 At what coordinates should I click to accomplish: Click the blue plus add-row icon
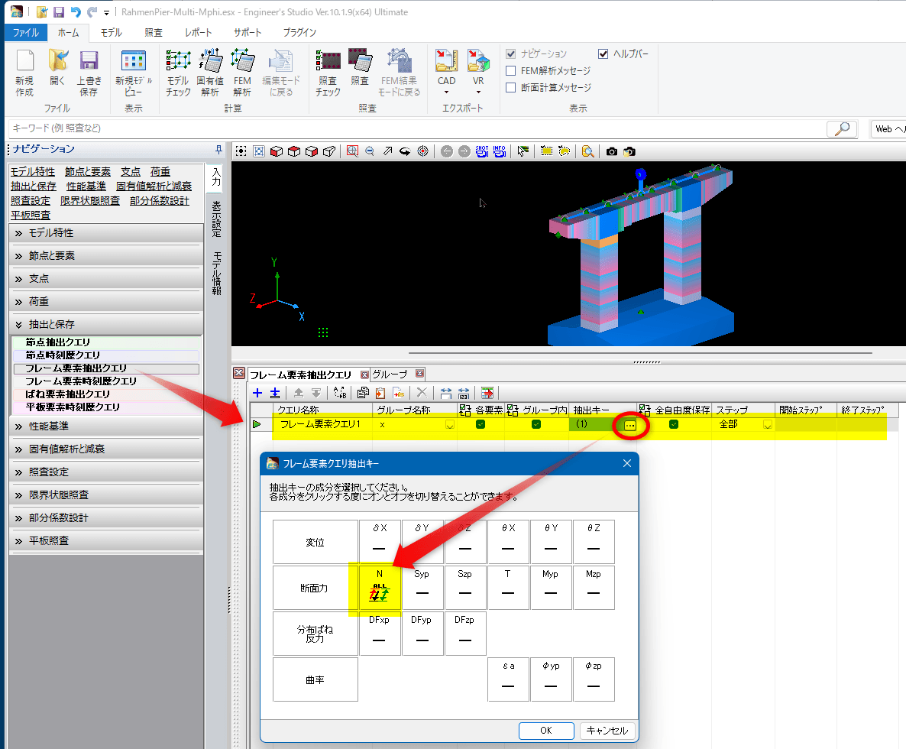pyautogui.click(x=257, y=393)
